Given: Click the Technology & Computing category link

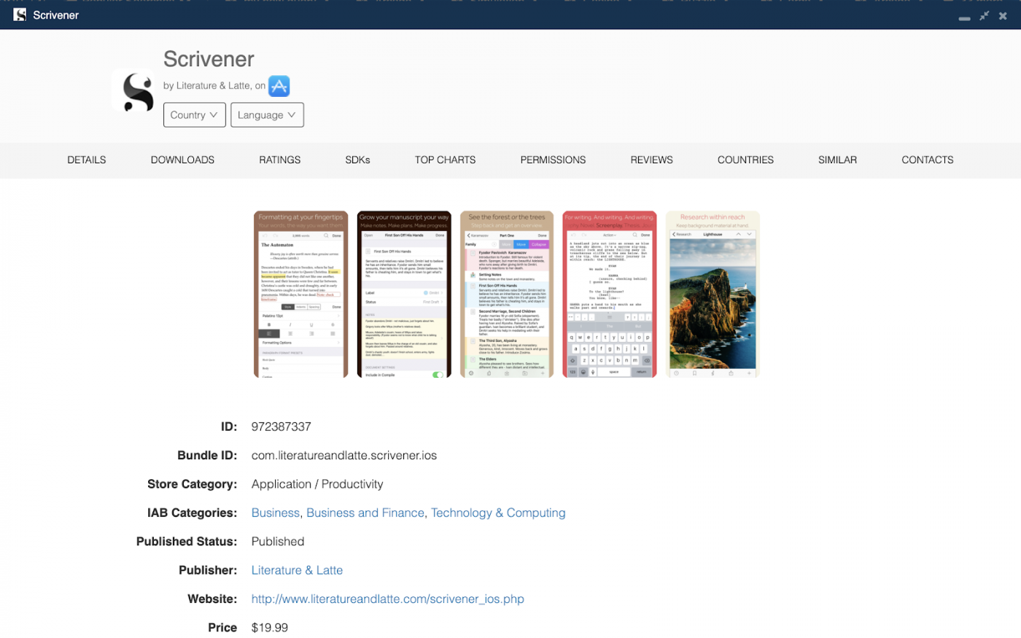Looking at the screenshot, I should tap(498, 513).
